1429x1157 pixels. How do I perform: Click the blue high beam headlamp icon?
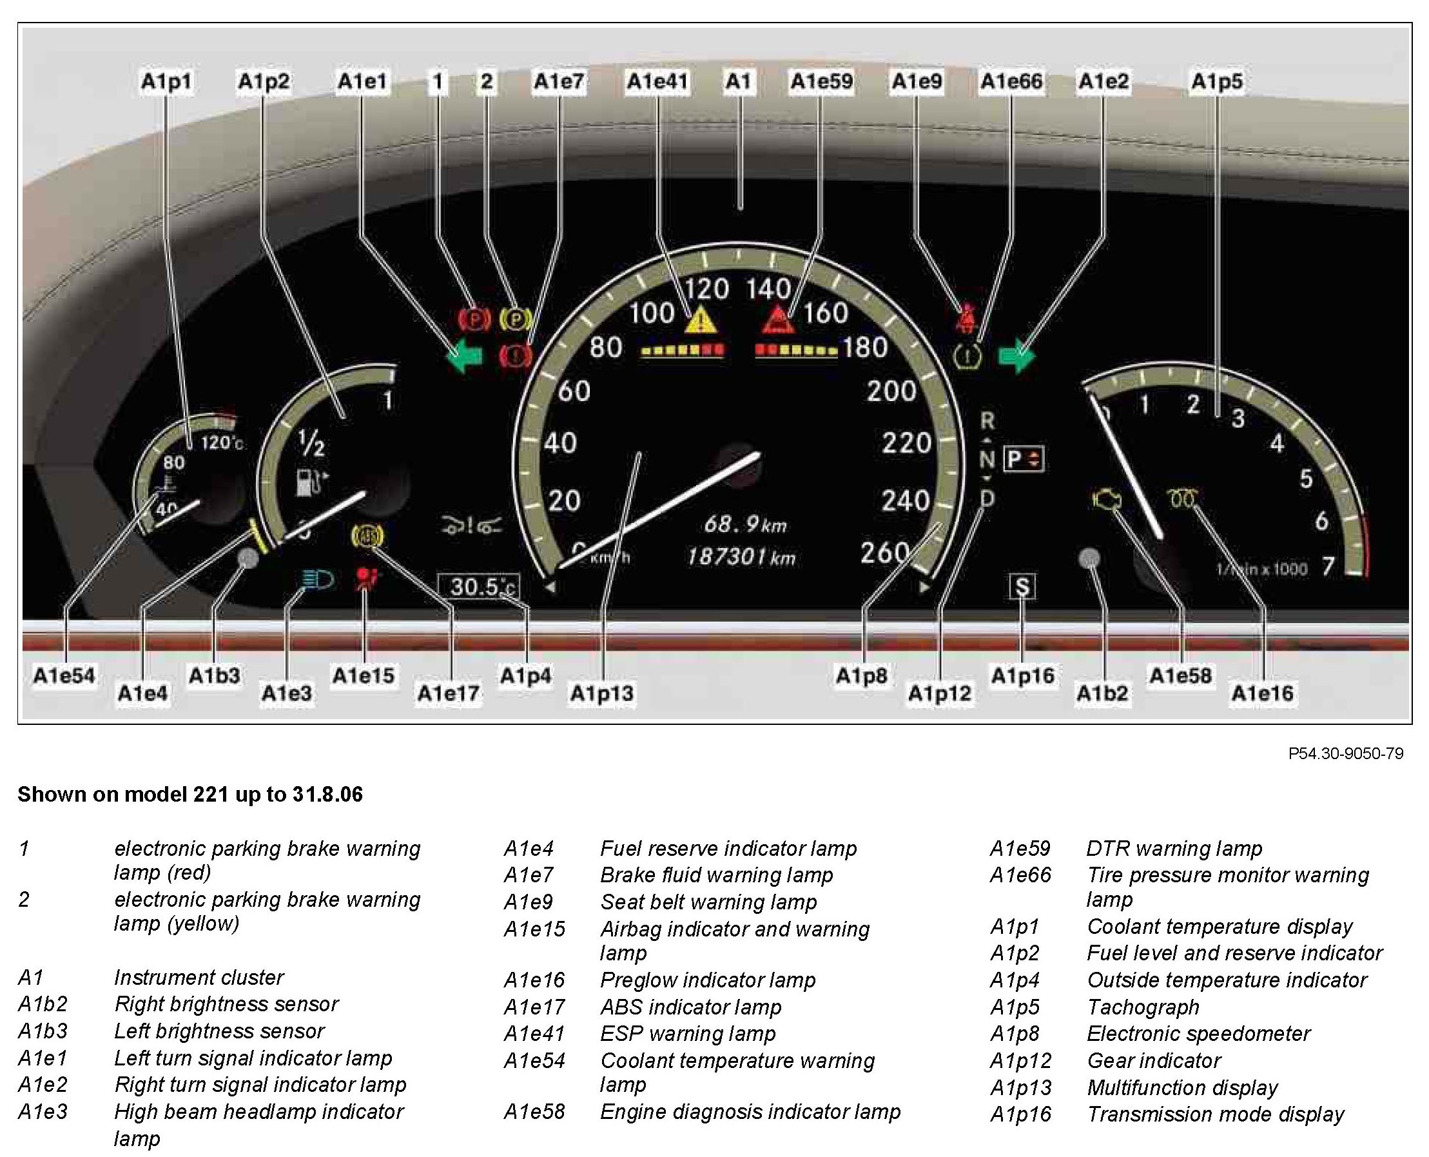click(x=317, y=580)
